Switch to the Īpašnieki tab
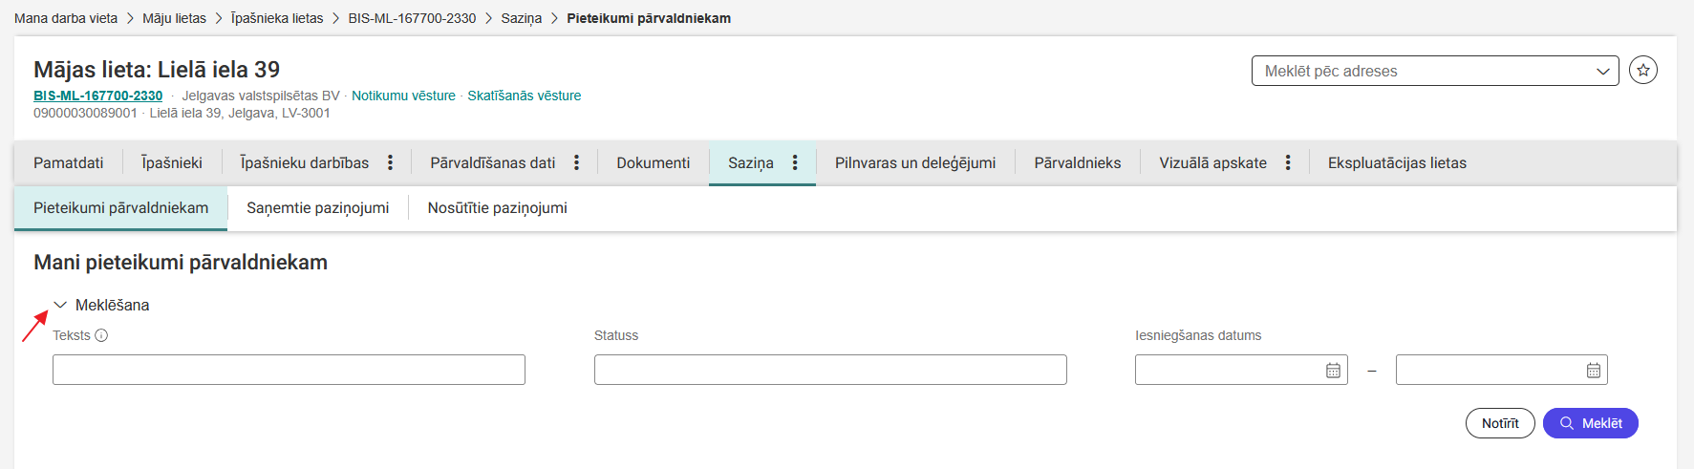Viewport: 1694px width, 469px height. (172, 163)
